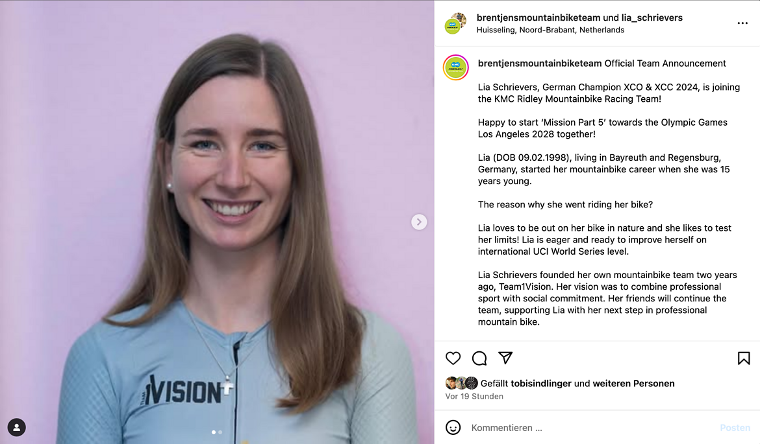Open brentjensmountainbiketeam profile in header
Image resolution: width=760 pixels, height=444 pixels.
click(x=538, y=18)
